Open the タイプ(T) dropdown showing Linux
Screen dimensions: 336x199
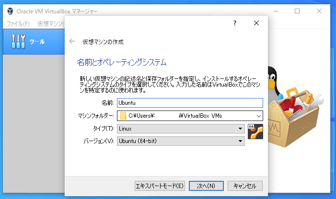click(x=181, y=129)
